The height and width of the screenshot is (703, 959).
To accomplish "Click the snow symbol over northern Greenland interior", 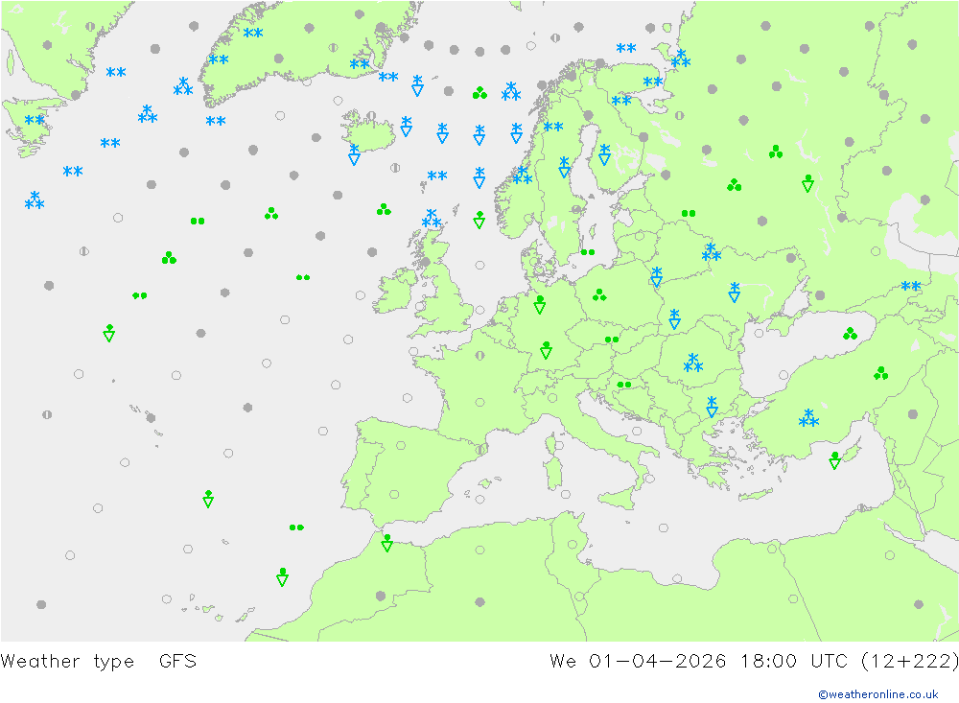I will click(x=253, y=33).
